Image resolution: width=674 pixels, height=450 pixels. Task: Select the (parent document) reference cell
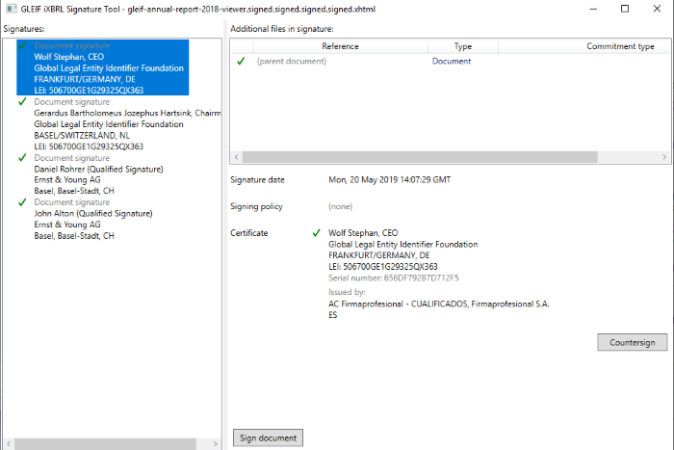tap(292, 61)
